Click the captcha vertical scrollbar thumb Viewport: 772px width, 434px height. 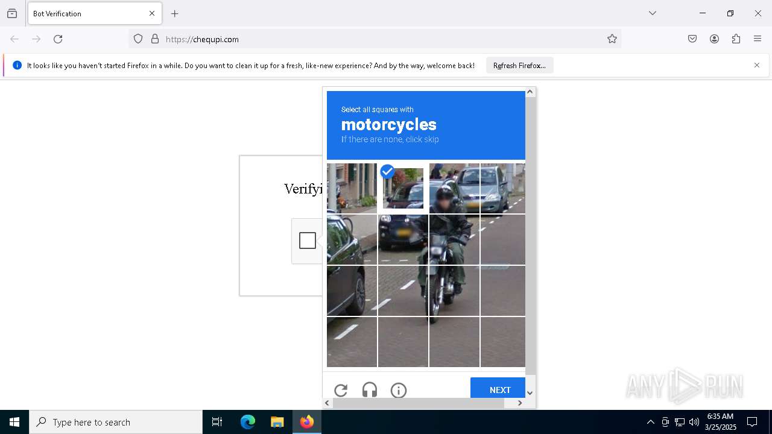click(530, 235)
